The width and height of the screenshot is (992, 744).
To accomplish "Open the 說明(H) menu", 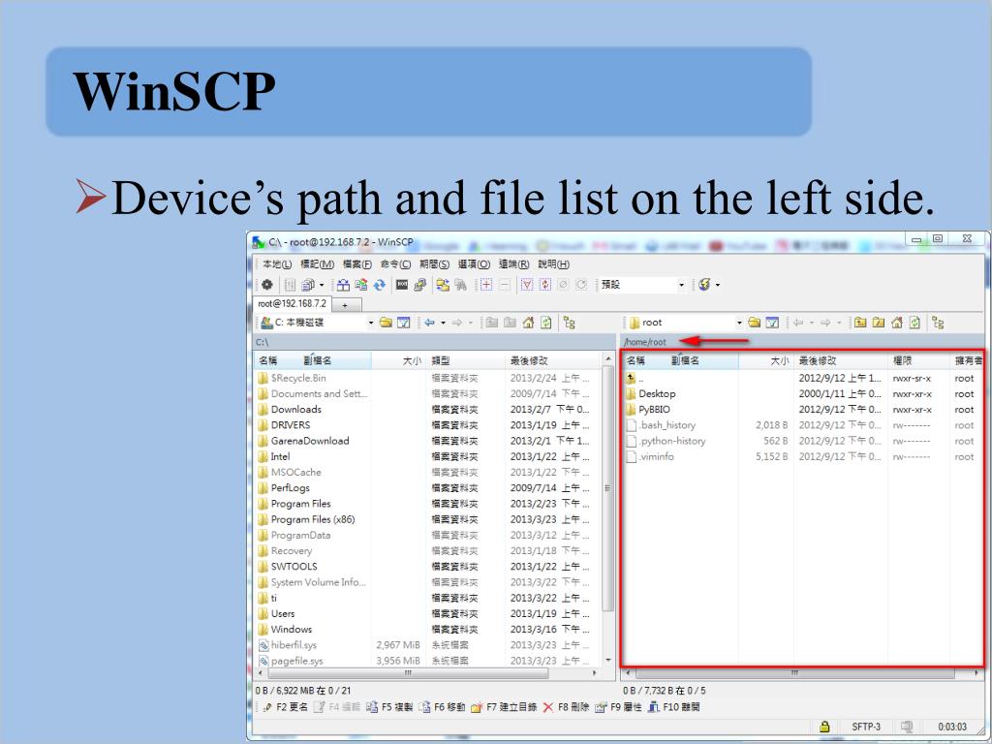I will [x=553, y=264].
